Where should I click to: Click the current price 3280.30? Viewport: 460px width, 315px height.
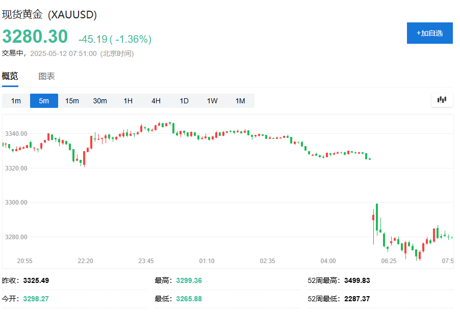click(35, 37)
